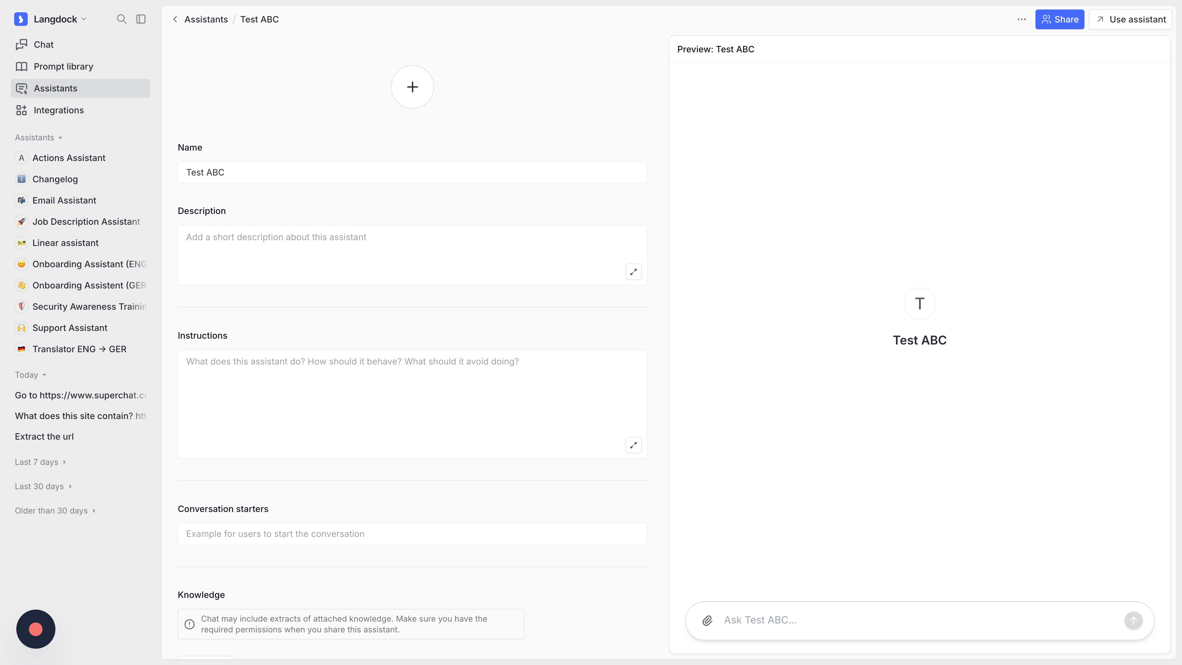This screenshot has height=665, width=1182.
Task: Click the paperclip attach icon in preview chat
Action: 707,620
